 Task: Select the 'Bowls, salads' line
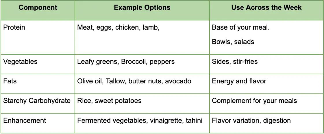coord(233,42)
